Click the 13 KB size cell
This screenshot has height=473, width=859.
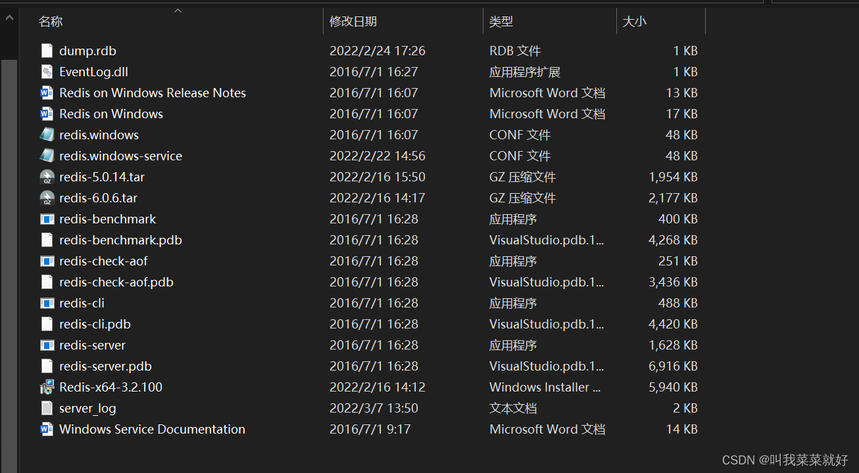pyautogui.click(x=681, y=93)
